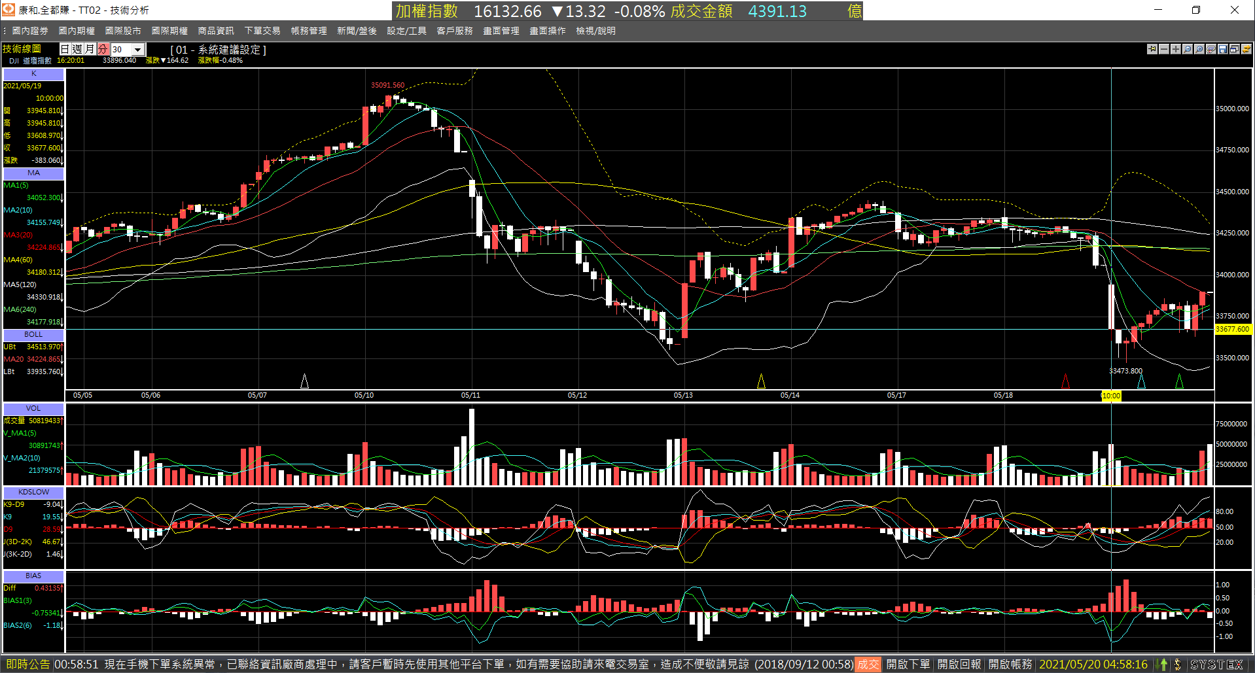The image size is (1255, 673).
Task: Click the MA1(5) moving average label
Action: [x=16, y=185]
